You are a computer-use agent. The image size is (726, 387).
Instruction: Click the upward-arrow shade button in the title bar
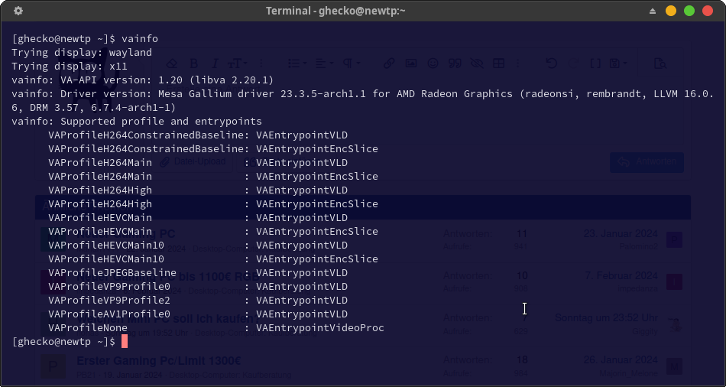coord(653,11)
